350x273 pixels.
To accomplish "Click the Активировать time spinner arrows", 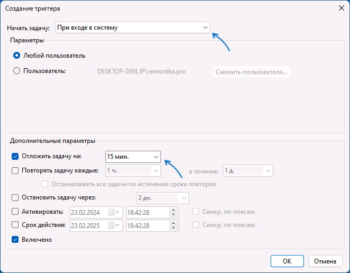I will click(174, 212).
